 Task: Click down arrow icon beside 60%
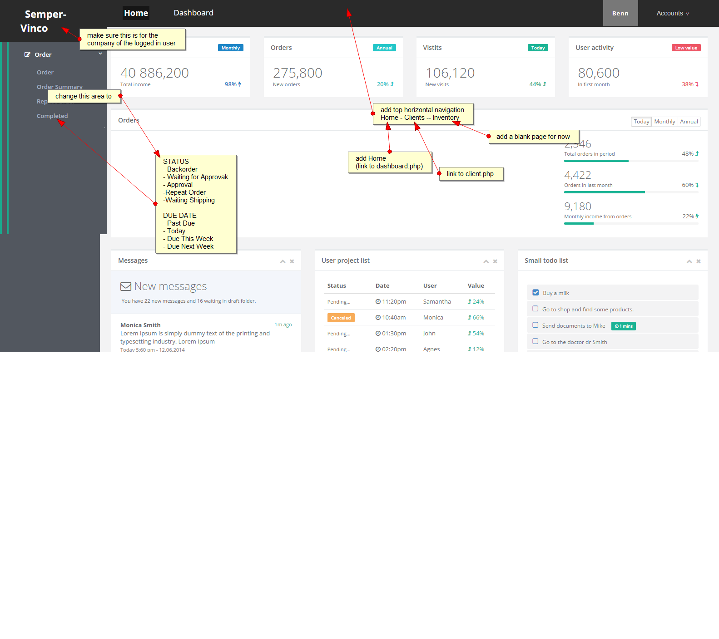point(697,185)
